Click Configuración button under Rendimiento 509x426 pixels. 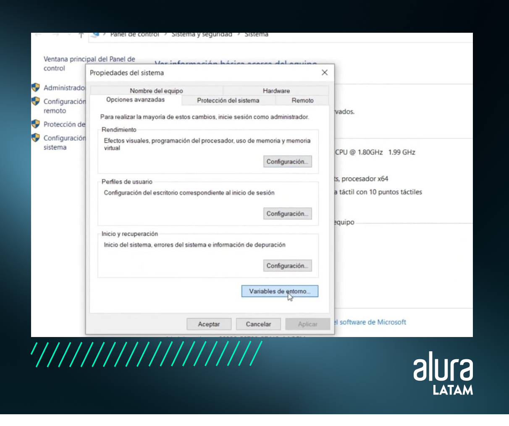(x=288, y=162)
